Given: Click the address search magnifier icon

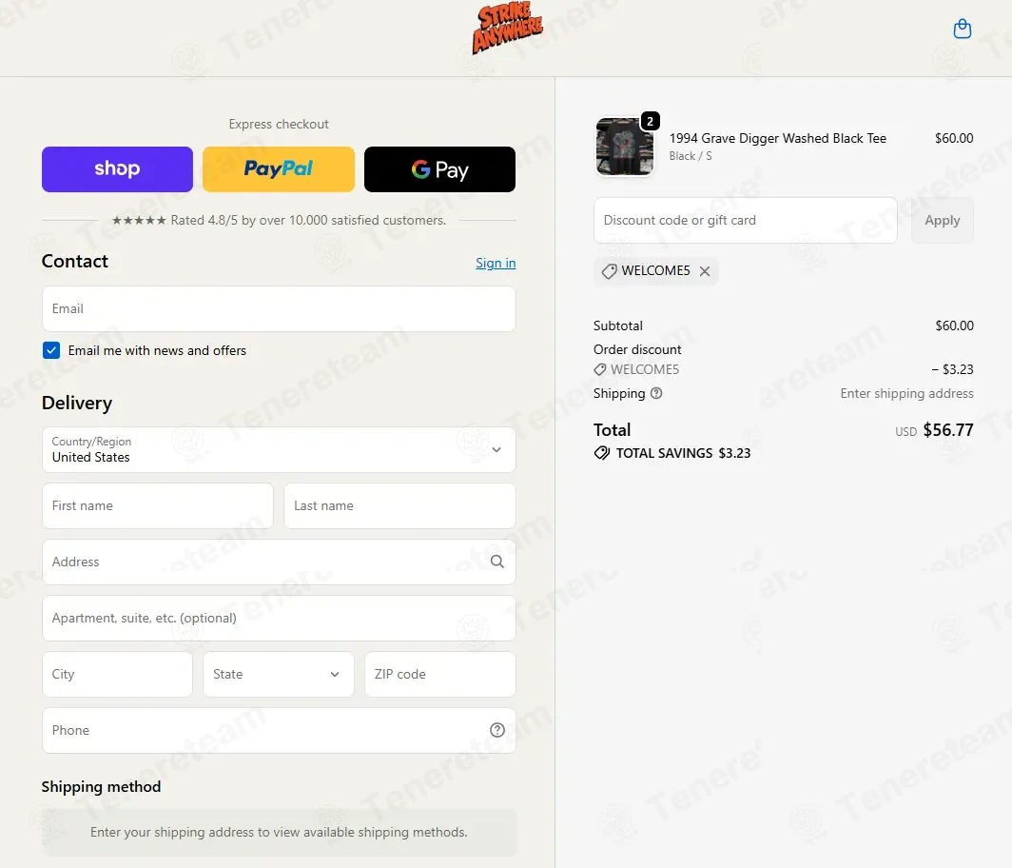Looking at the screenshot, I should (x=496, y=562).
